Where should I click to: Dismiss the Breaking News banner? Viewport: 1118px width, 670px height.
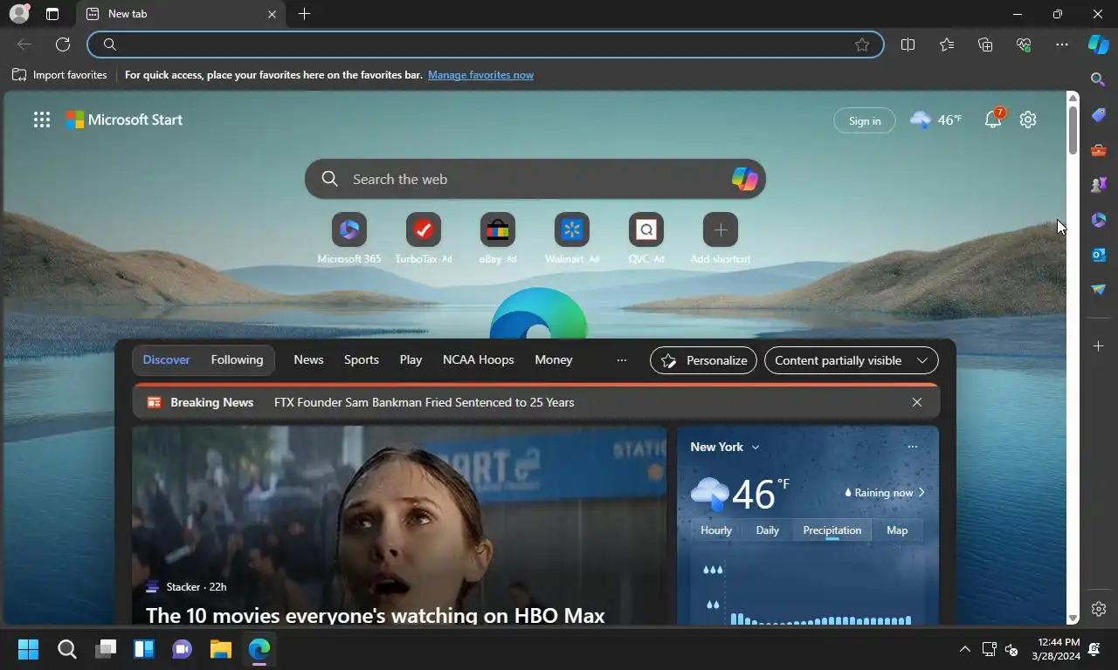[x=917, y=402]
